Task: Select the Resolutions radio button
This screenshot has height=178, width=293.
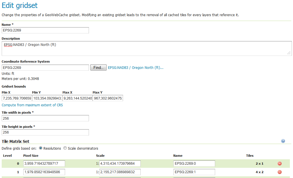Action: [41, 148]
